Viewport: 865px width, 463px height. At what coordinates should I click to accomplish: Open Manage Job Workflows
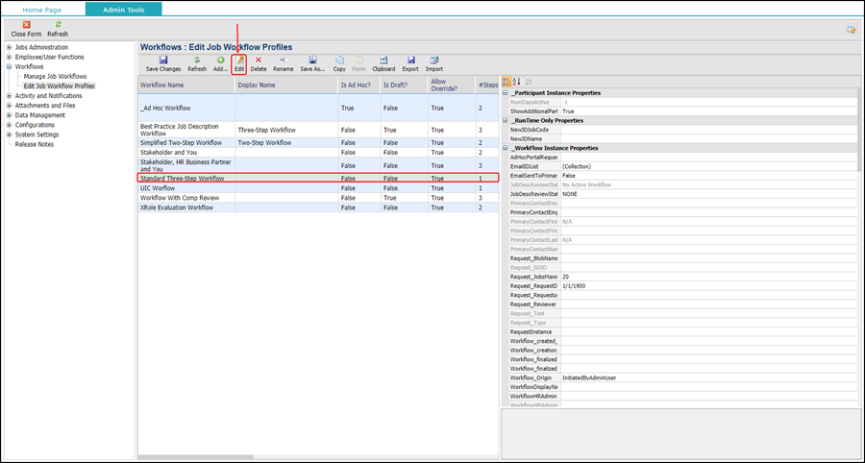55,77
